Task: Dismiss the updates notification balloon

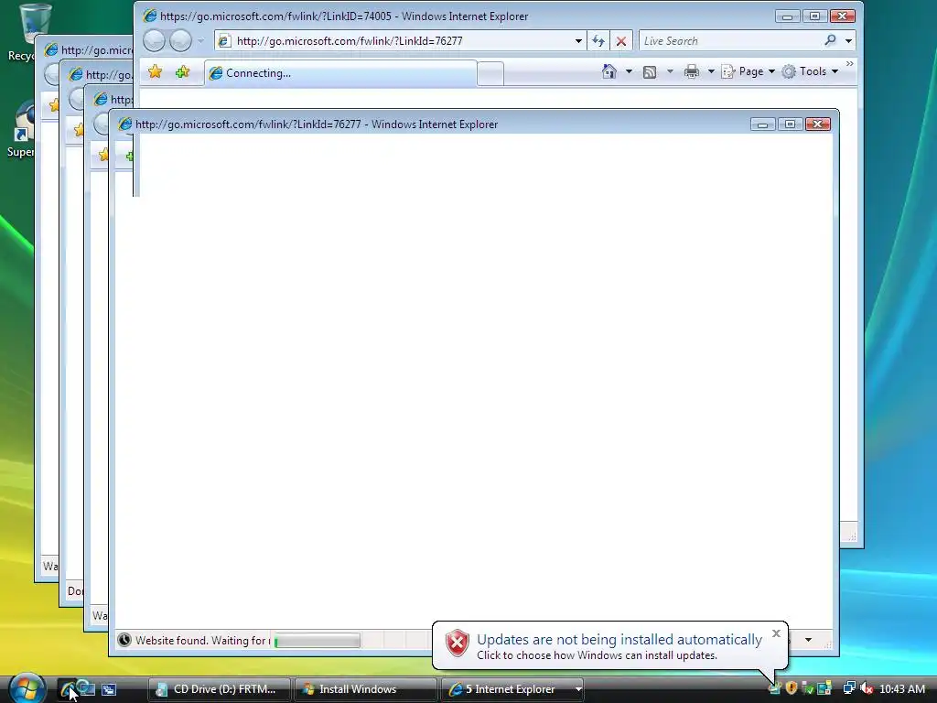Action: 776,633
